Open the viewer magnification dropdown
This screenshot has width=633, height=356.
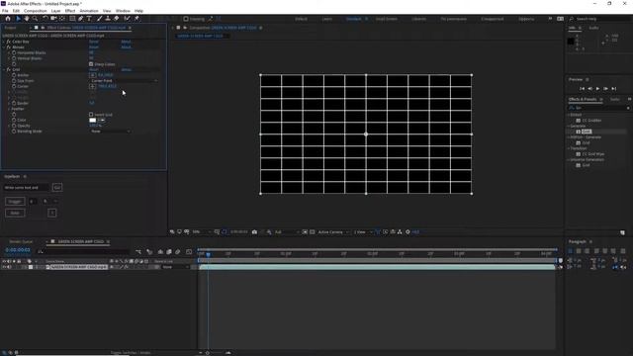(201, 232)
